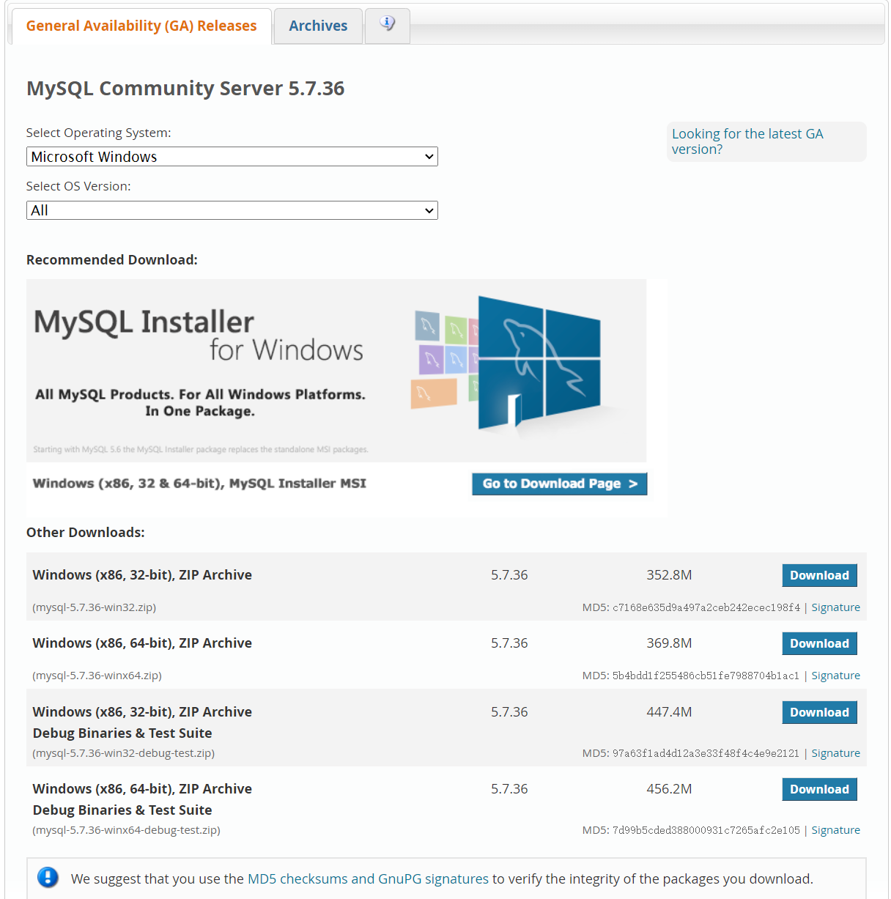
Task: Click the 456.2M file size
Action: click(669, 789)
